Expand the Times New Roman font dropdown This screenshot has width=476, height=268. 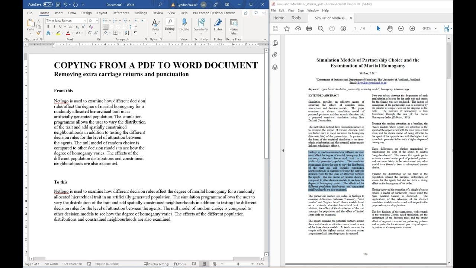[x=85, y=21]
